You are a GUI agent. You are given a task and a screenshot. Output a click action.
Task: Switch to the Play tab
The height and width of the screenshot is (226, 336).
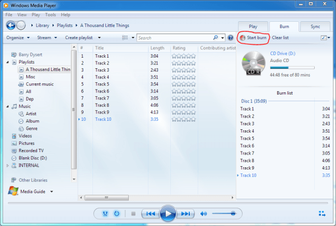point(253,26)
